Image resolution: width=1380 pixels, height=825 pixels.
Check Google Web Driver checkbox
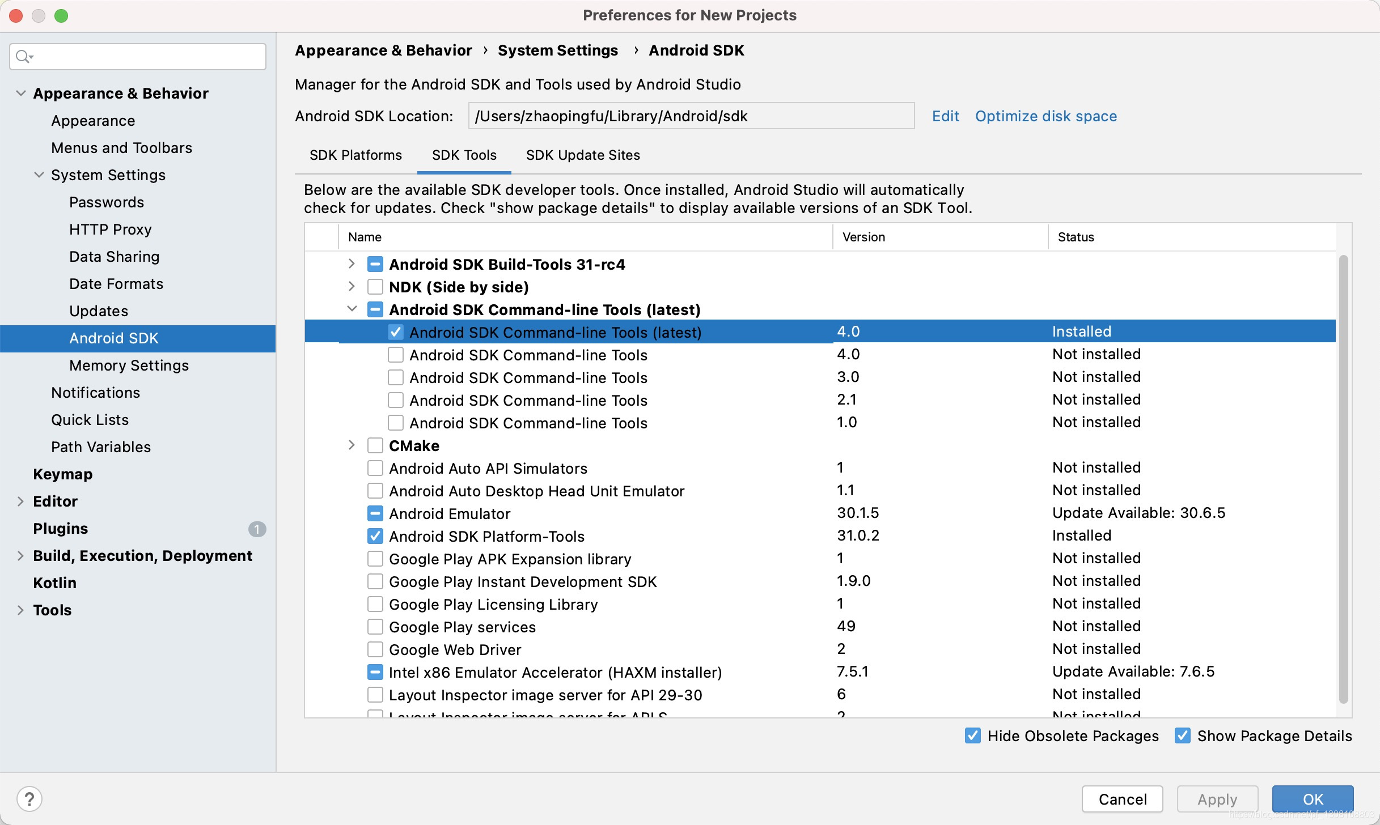point(375,649)
